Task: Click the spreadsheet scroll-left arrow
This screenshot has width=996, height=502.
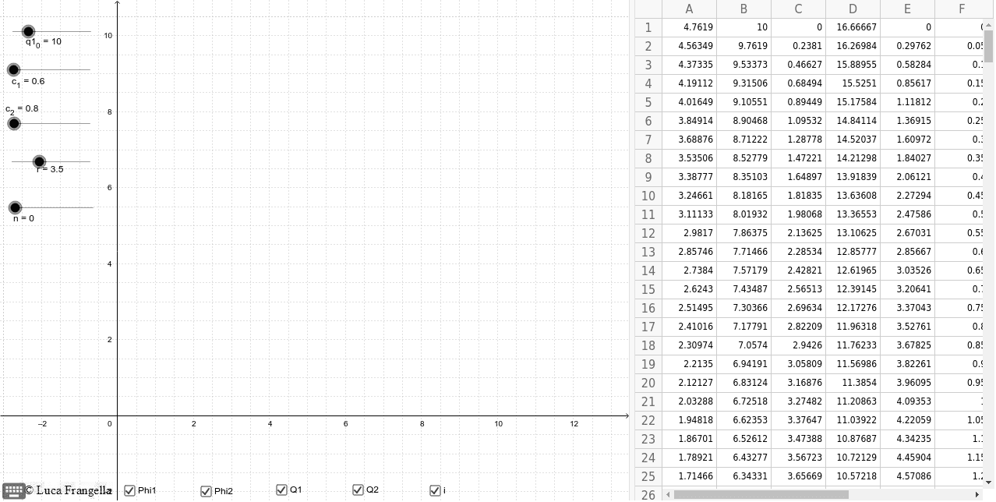Action: 668,494
